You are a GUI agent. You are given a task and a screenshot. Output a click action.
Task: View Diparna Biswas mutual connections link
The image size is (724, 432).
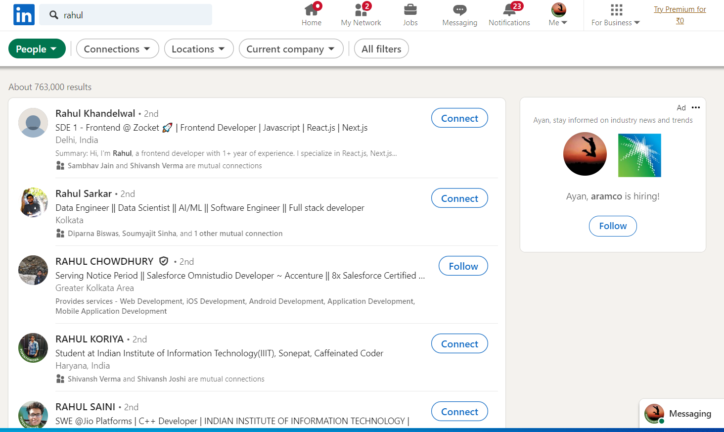[175, 234]
